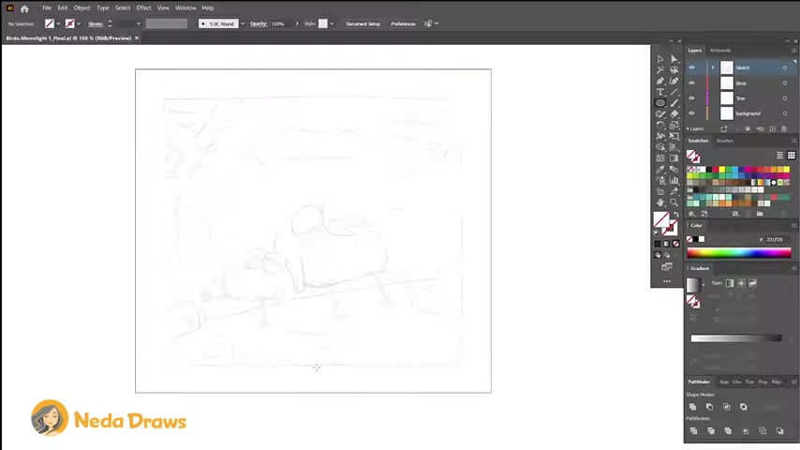
Task: Switch to the Artboards tab
Action: [x=719, y=51]
